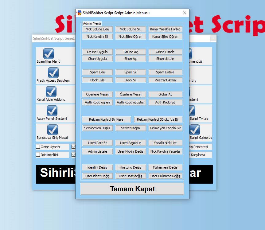The height and width of the screenshot is (230, 265).
Task: Click the GzLine Uygula button
Action: [x=98, y=52]
